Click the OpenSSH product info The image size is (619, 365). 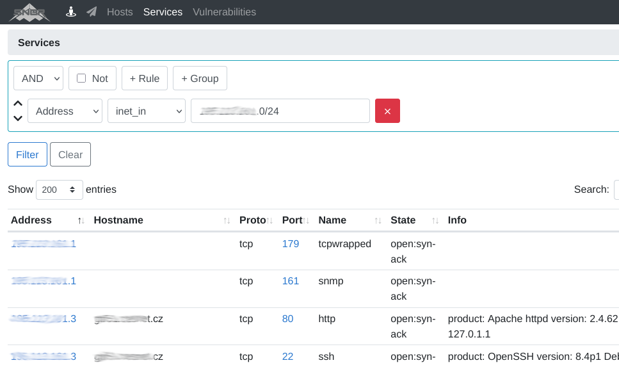point(533,356)
